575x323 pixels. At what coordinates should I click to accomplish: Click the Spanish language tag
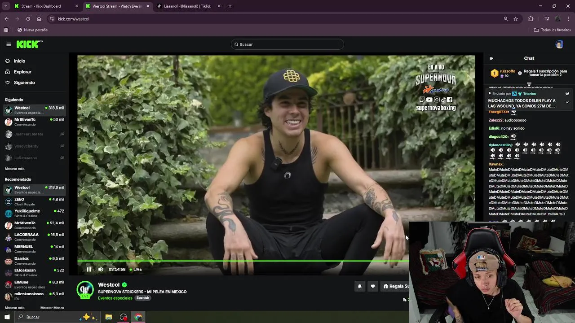pyautogui.click(x=142, y=298)
